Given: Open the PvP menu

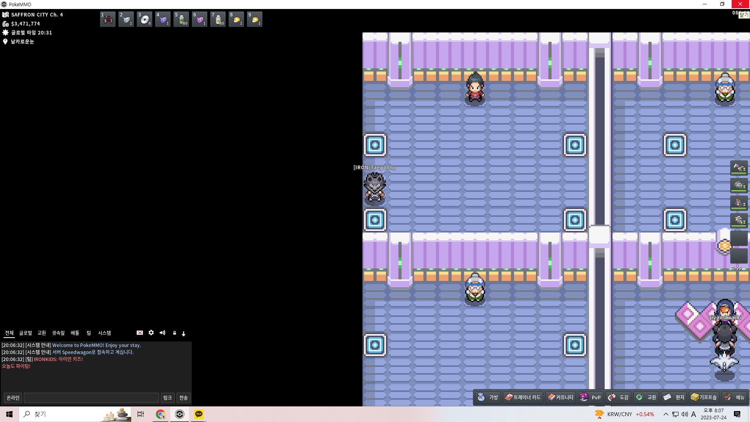Looking at the screenshot, I should tap(590, 397).
